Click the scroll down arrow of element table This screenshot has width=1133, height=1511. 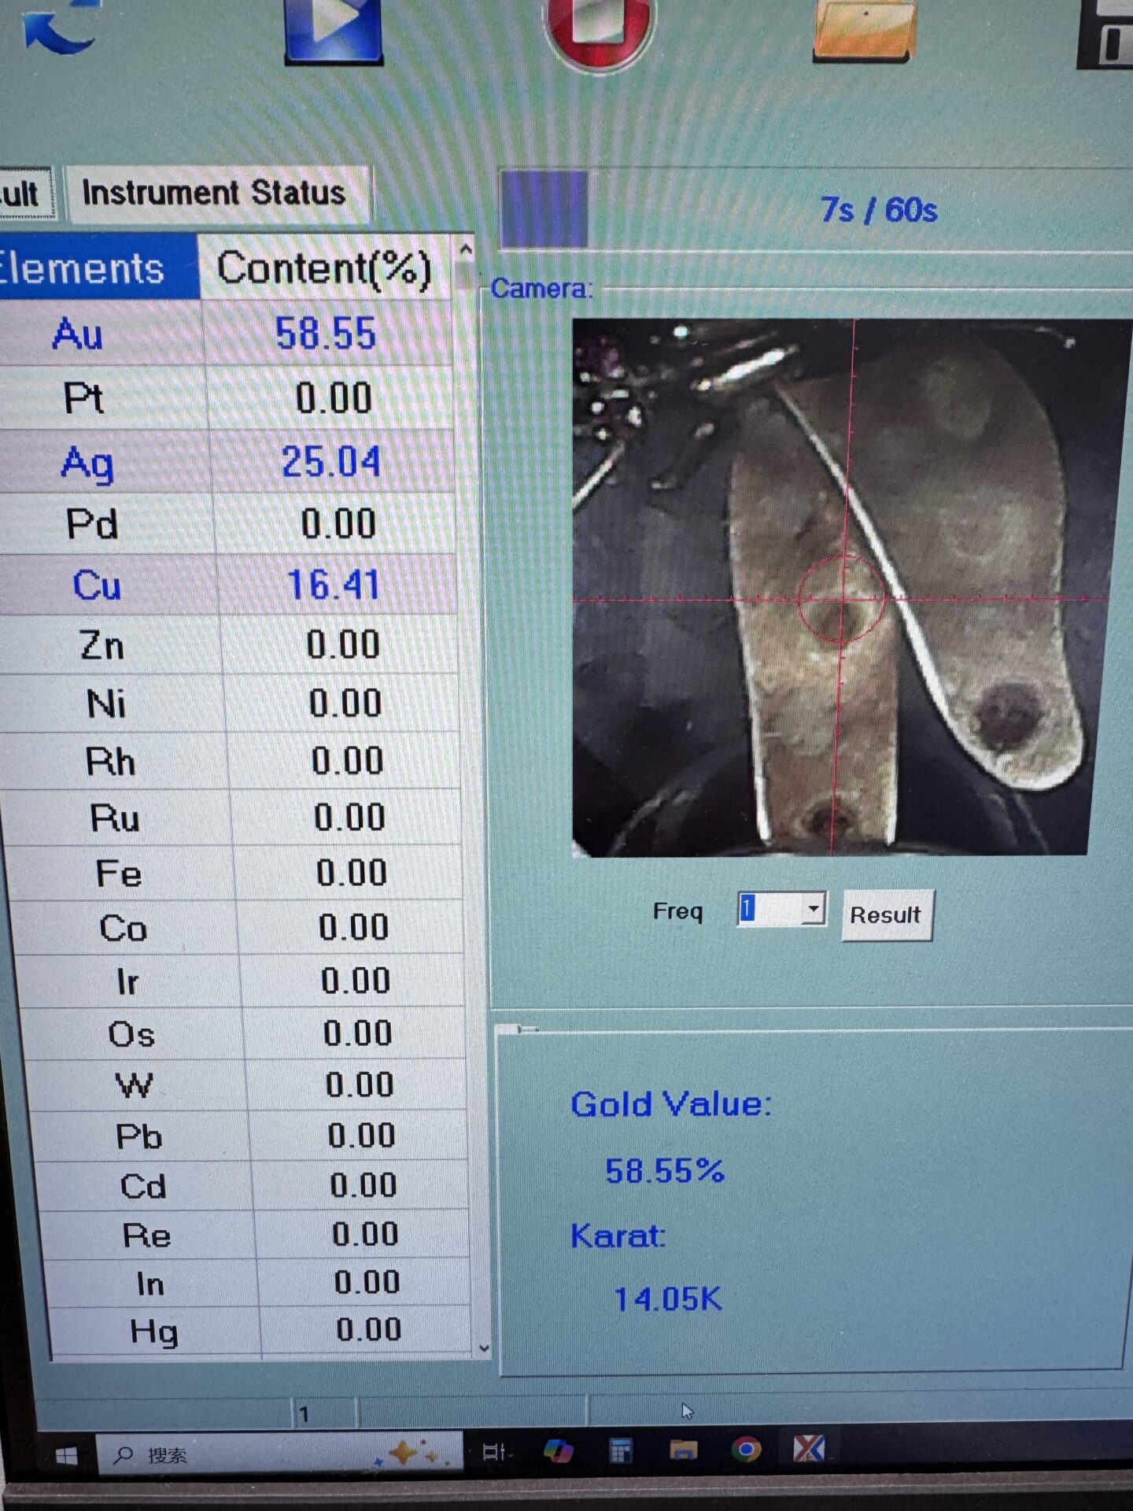pyautogui.click(x=484, y=1348)
